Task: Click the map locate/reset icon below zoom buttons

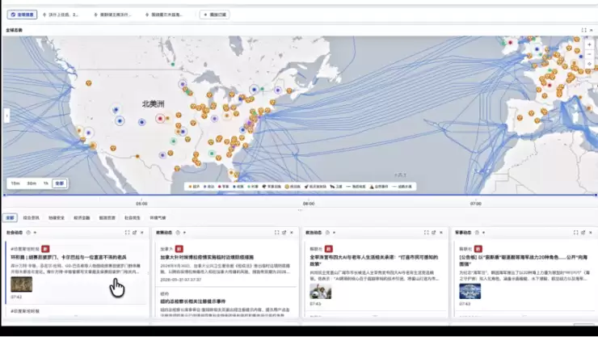Action: click(589, 64)
